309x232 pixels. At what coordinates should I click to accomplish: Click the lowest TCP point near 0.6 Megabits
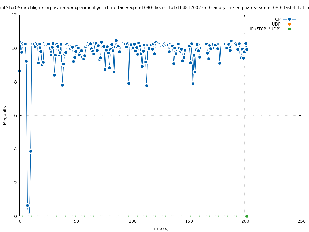(x=28, y=205)
